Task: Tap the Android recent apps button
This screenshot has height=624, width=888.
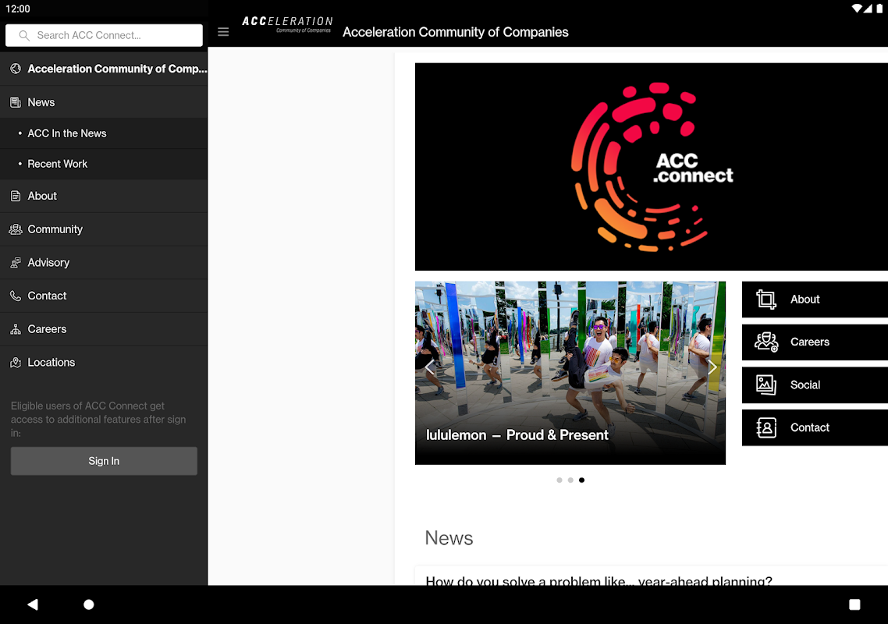Action: click(x=854, y=604)
